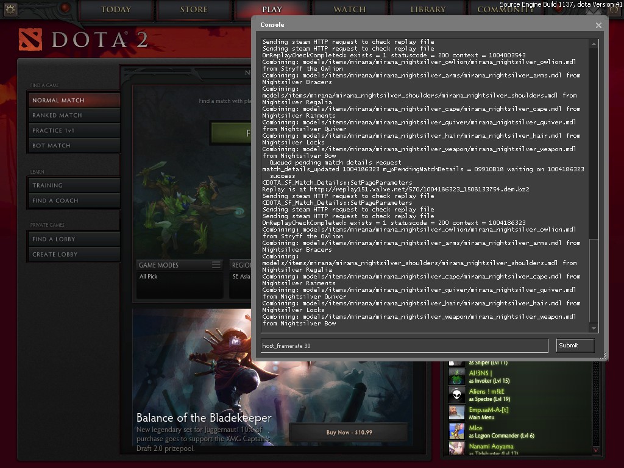Choose Create Lobby under Private Games
This screenshot has height=468, width=624.
pos(74,254)
